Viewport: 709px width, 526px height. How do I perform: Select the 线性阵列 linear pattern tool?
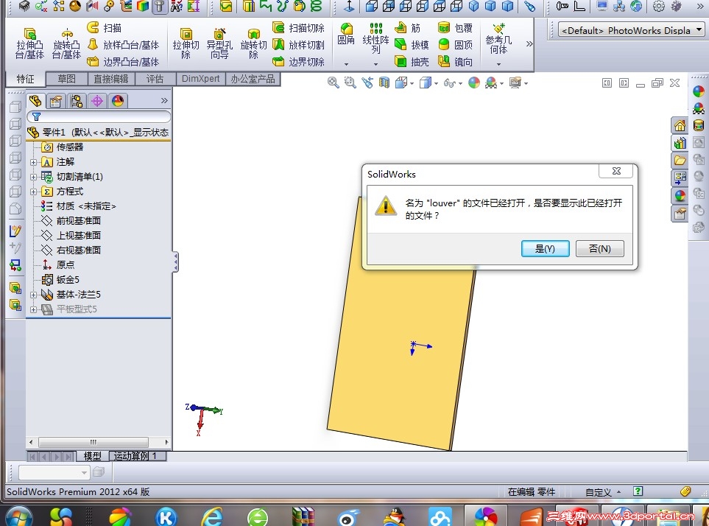[375, 39]
